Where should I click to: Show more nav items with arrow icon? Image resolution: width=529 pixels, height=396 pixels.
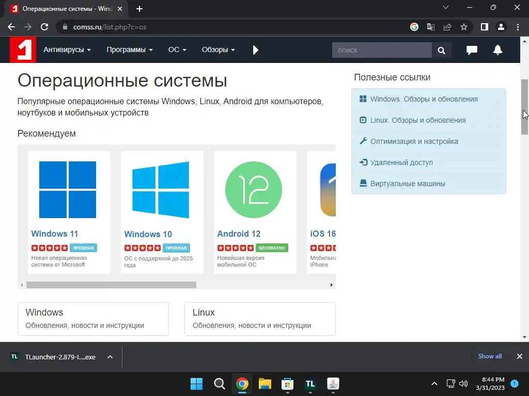255,50
